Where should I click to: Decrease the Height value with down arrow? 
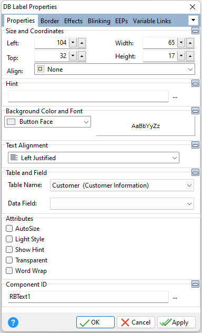181,56
